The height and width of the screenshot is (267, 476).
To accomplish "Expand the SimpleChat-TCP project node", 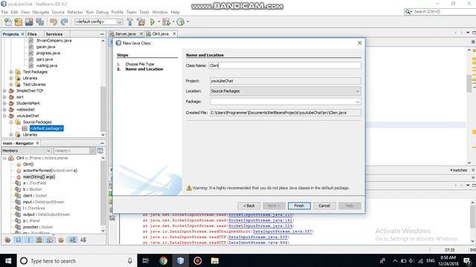I will click(x=4, y=90).
